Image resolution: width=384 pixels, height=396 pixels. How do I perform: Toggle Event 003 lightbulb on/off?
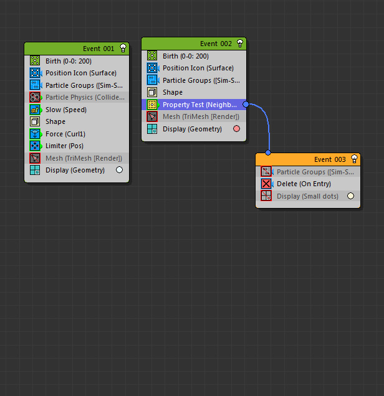pyautogui.click(x=354, y=159)
